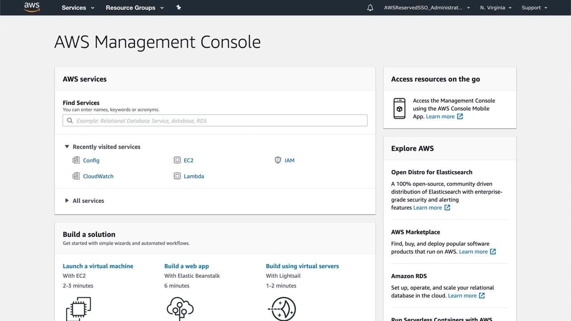Click the Config service icon
The width and height of the screenshot is (571, 321).
click(76, 160)
